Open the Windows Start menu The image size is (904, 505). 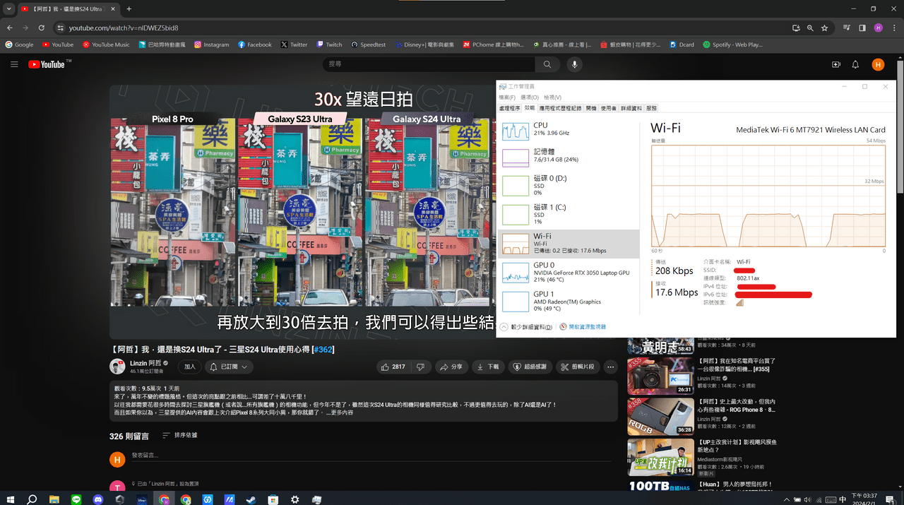coord(10,499)
